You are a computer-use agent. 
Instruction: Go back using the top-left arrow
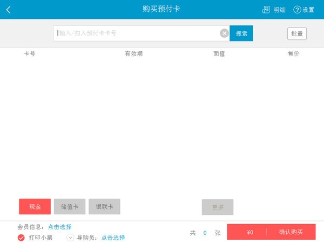8,10
